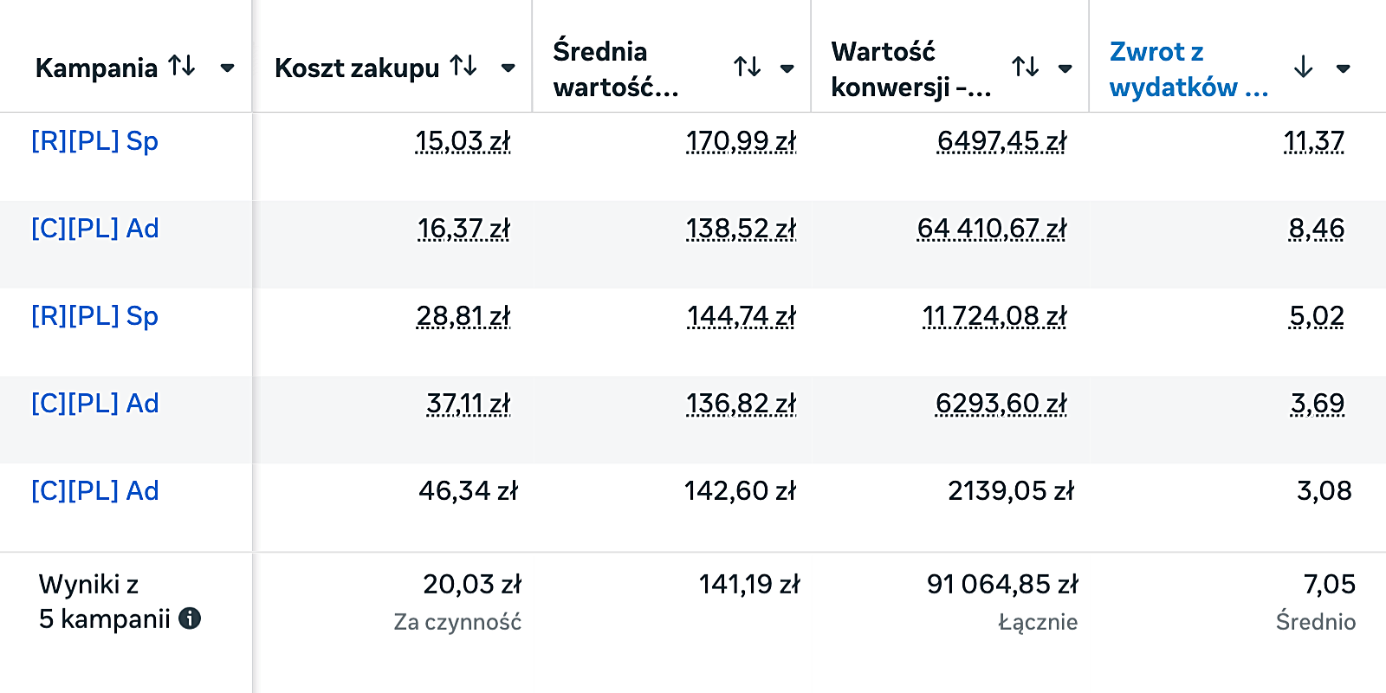
Task: Click the 15,03 zł purchase cost value
Action: [463, 141]
